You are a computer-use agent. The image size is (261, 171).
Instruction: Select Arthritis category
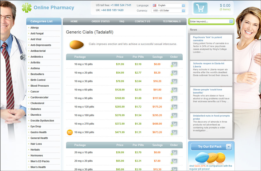pos(35,63)
